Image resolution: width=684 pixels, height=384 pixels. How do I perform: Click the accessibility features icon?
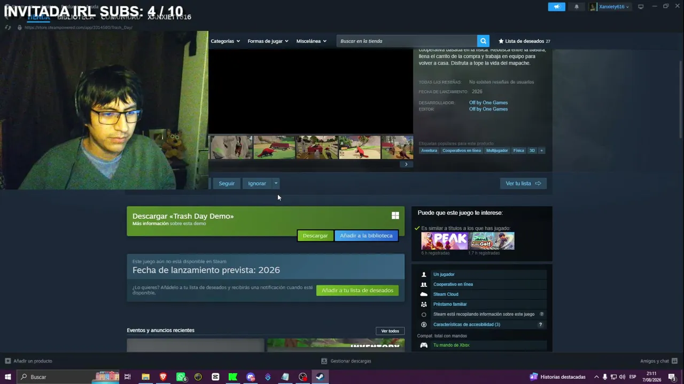pyautogui.click(x=424, y=324)
